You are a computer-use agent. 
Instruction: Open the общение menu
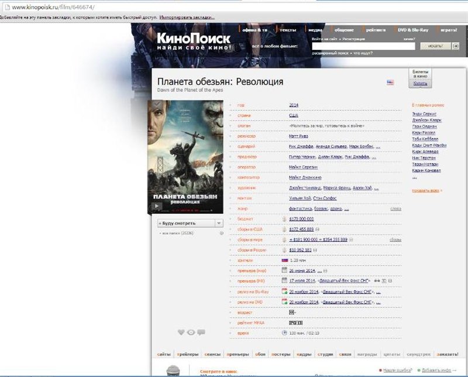(x=344, y=30)
